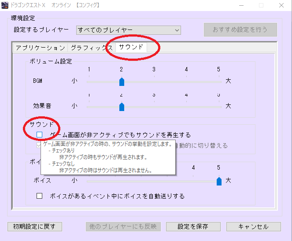
Task: Click the 小 label beside 効果音 slider
Action: click(x=74, y=106)
